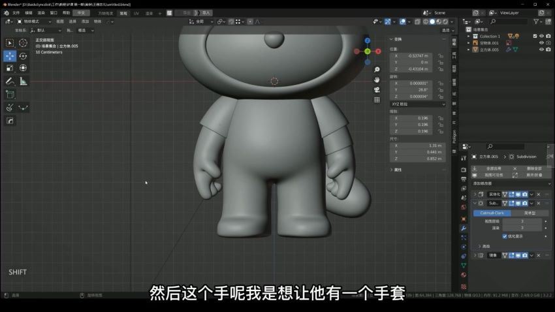Viewport: 555px width, 312px height.
Task: Click the location Z value field
Action: coord(411,69)
